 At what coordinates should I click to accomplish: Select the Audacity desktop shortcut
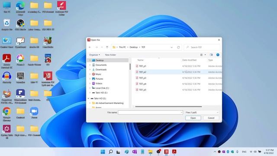[7, 78]
